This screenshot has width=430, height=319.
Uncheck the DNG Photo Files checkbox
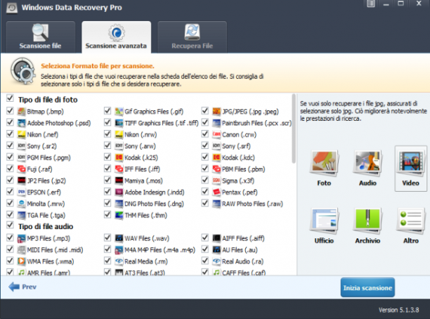(107, 202)
